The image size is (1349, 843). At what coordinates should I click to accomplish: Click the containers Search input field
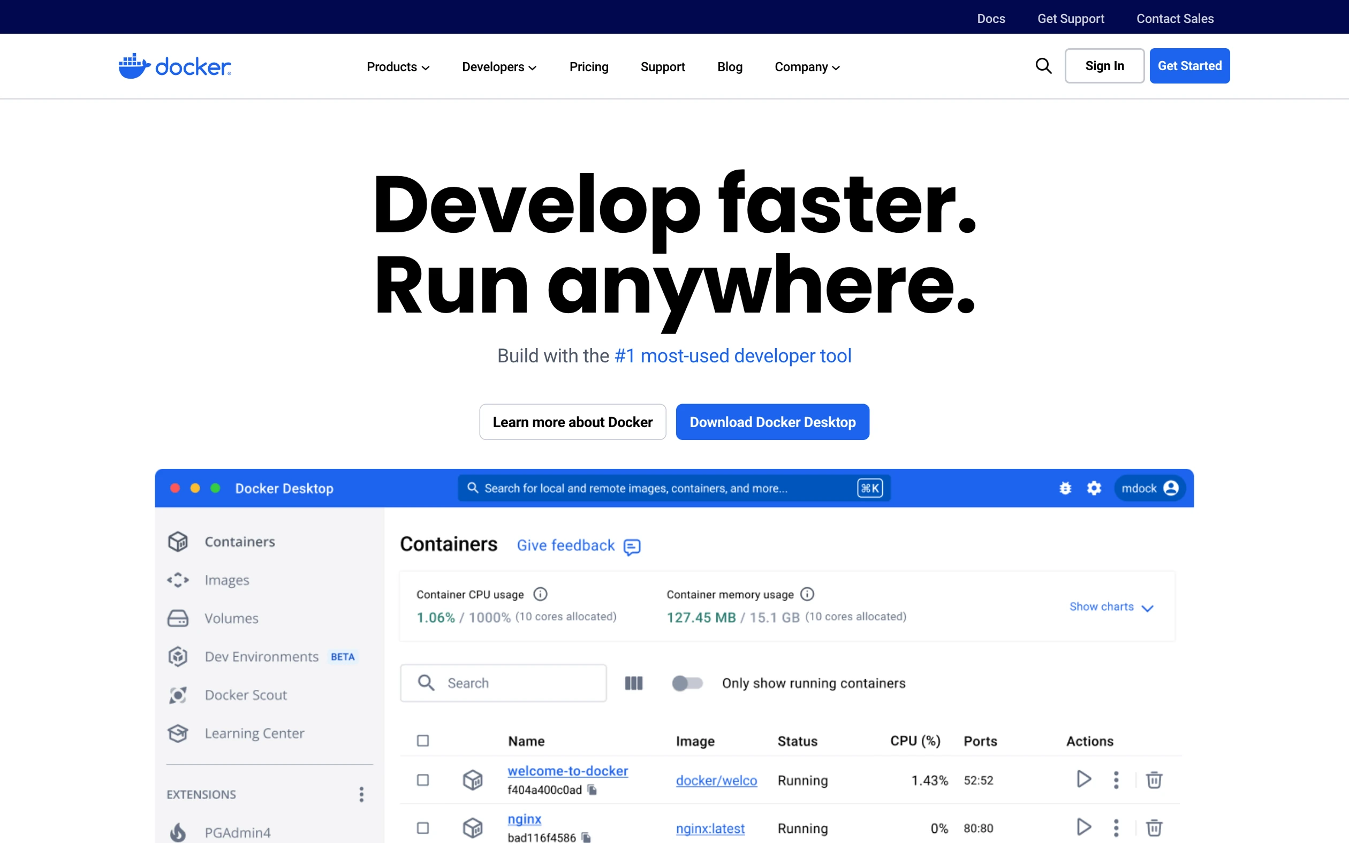[x=503, y=683]
